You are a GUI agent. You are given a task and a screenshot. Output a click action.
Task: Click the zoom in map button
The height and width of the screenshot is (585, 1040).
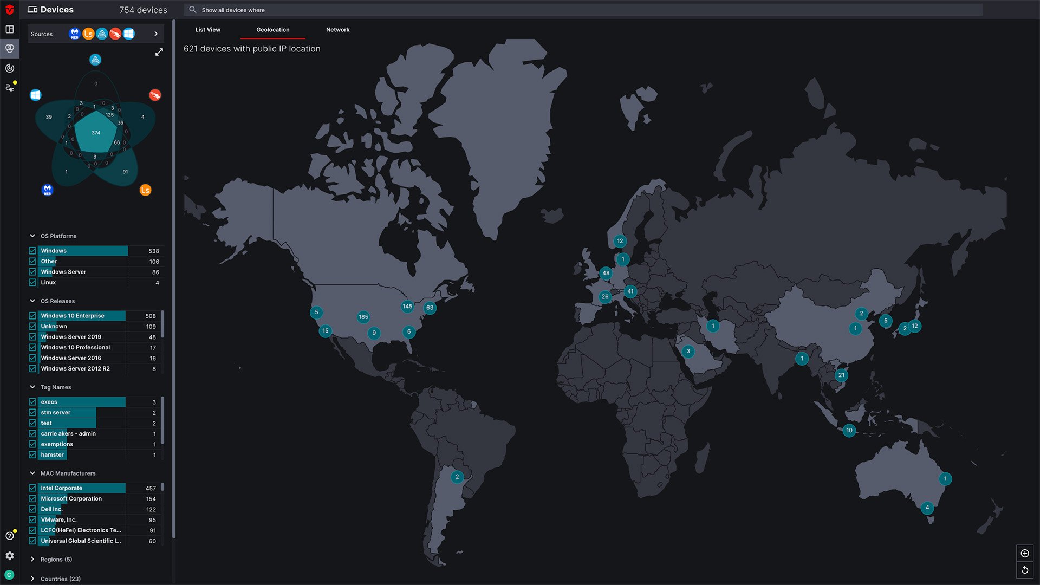tap(1025, 553)
